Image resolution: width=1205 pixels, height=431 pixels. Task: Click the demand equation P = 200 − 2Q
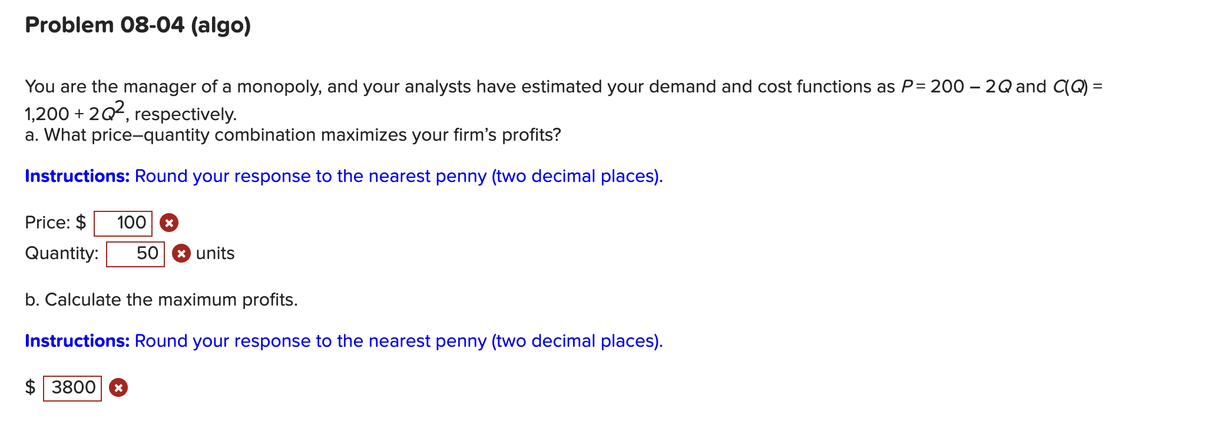point(956,87)
